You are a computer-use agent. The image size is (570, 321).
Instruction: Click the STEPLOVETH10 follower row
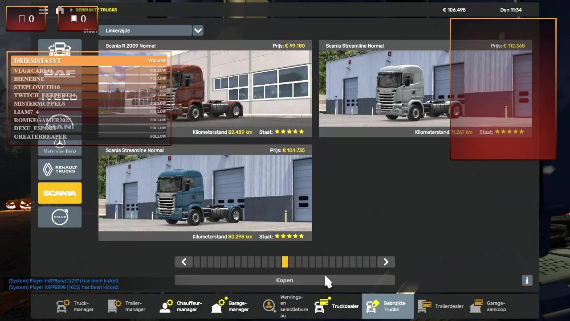pos(89,87)
